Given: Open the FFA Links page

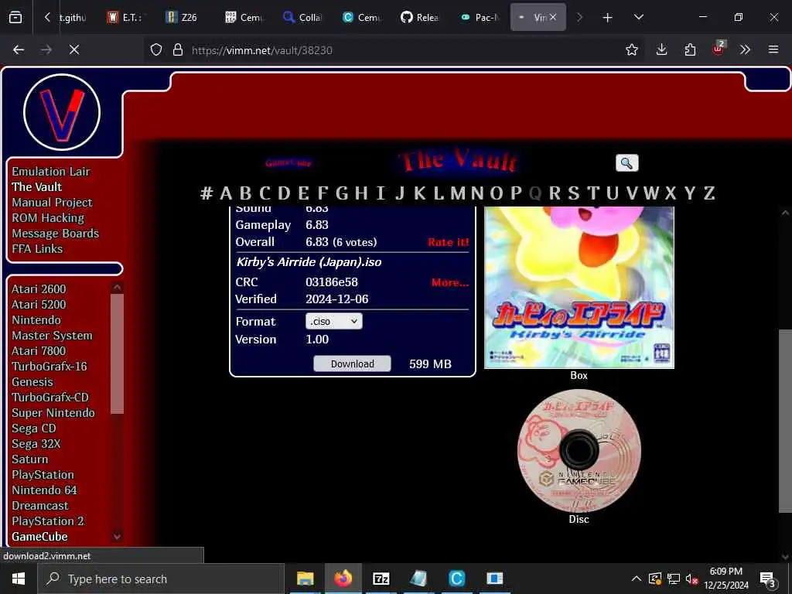Looking at the screenshot, I should [37, 248].
